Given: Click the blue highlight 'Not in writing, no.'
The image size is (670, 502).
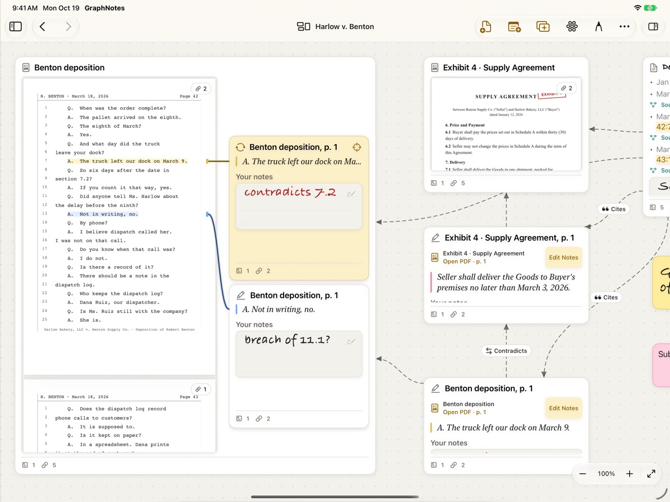Looking at the screenshot, I should click(103, 214).
